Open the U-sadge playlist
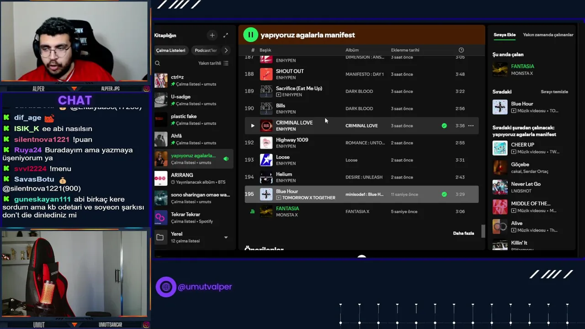This screenshot has width=585, height=329. click(x=194, y=100)
